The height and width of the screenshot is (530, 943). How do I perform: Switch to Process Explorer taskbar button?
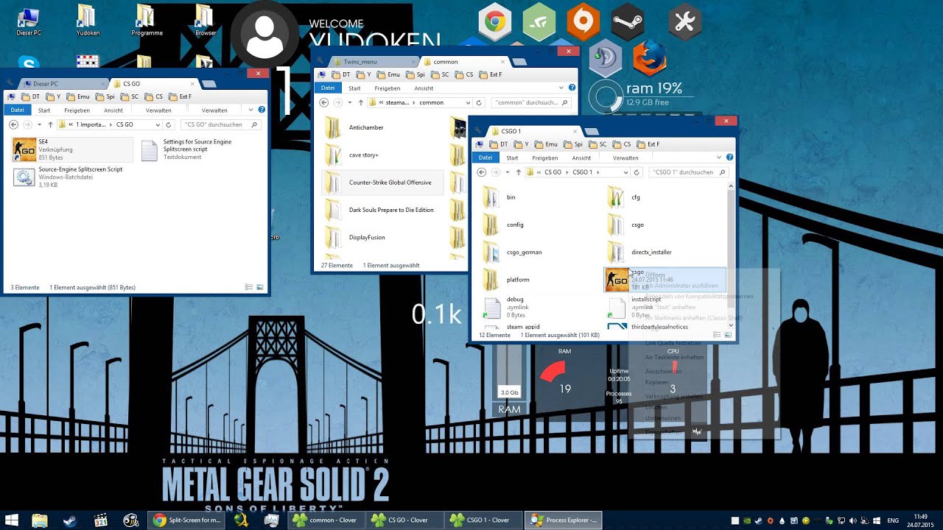(x=564, y=520)
